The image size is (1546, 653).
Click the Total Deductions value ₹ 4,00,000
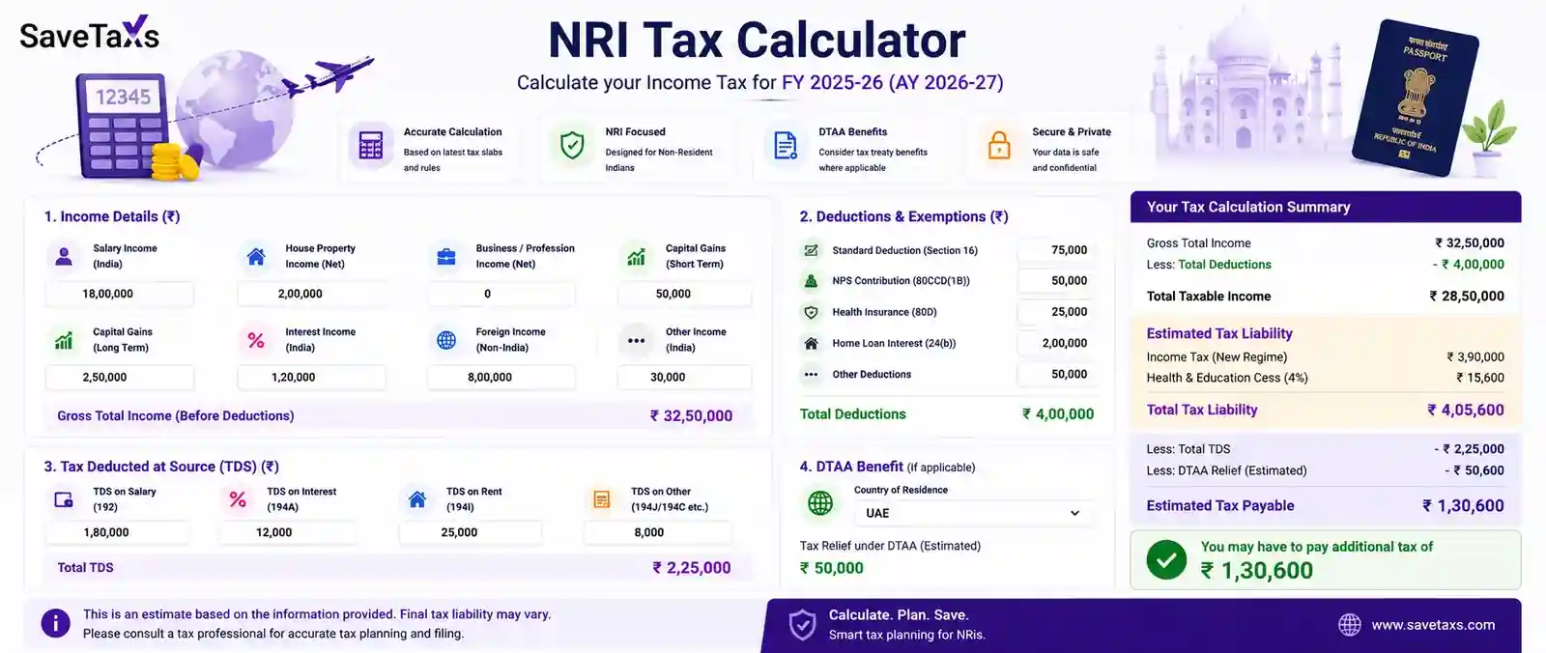tap(1058, 414)
